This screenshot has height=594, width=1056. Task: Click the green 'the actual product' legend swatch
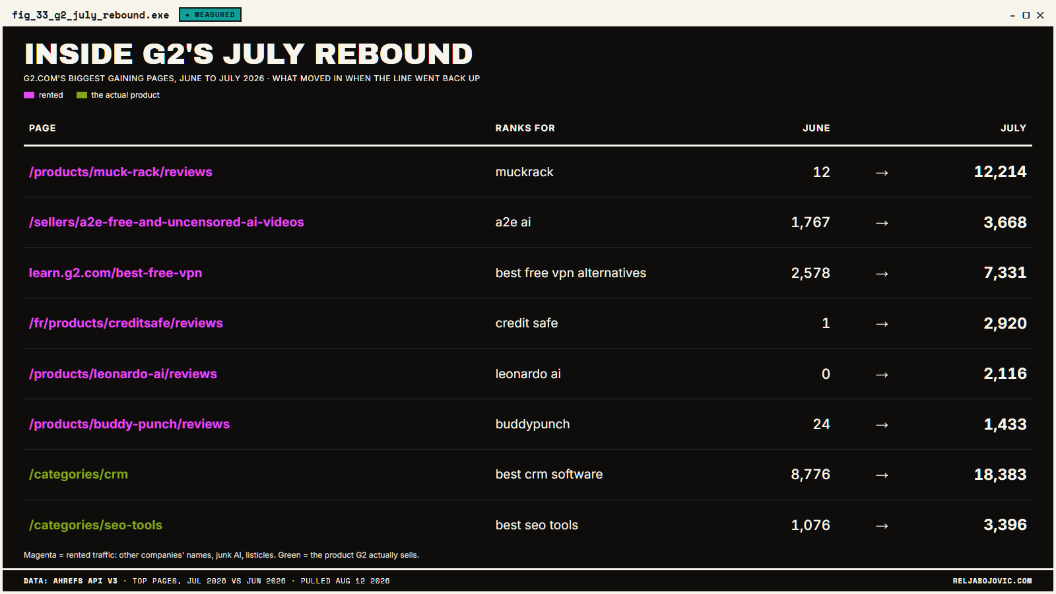pyautogui.click(x=82, y=95)
